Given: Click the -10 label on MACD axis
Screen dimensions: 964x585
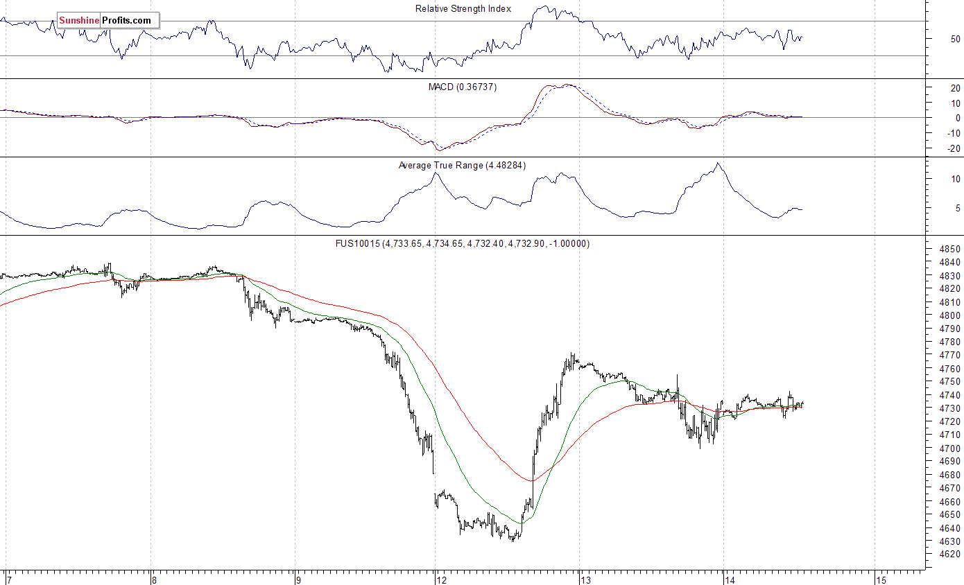Looking at the screenshot, I should [954, 134].
